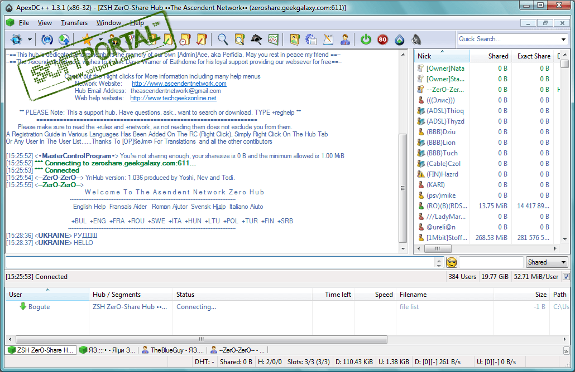
Task: Open the techgeeksonline.net help link
Action: pyautogui.click(x=173, y=98)
